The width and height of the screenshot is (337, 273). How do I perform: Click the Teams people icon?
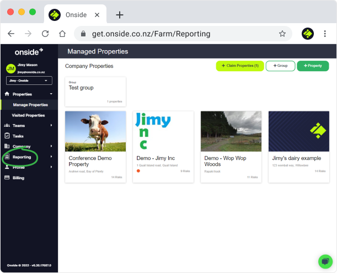[x=7, y=125]
